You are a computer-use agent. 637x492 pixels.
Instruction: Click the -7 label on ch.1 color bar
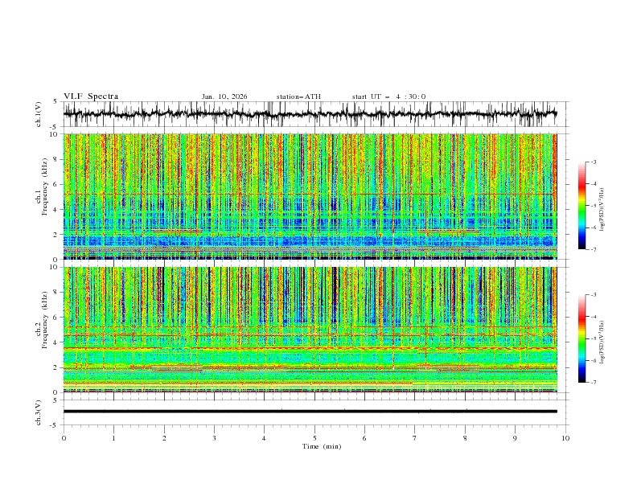click(x=594, y=250)
